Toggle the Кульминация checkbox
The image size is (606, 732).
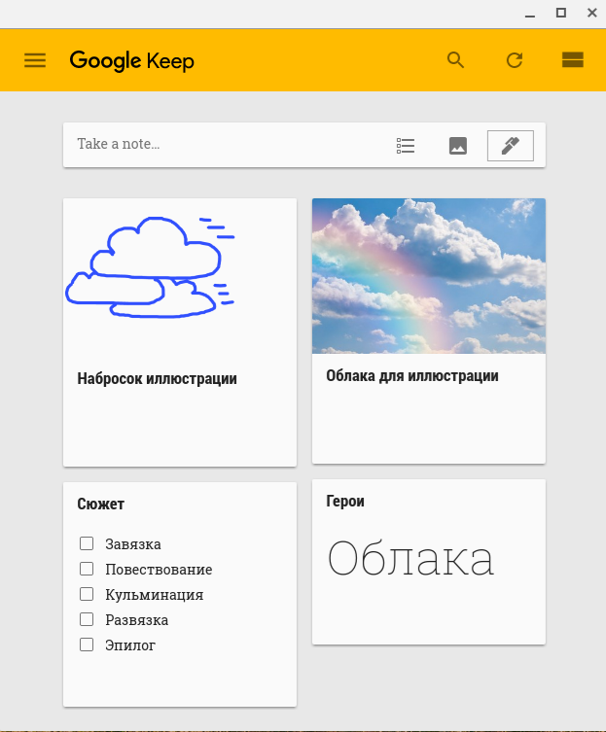coord(87,594)
